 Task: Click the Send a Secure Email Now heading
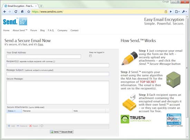pos(28,41)
